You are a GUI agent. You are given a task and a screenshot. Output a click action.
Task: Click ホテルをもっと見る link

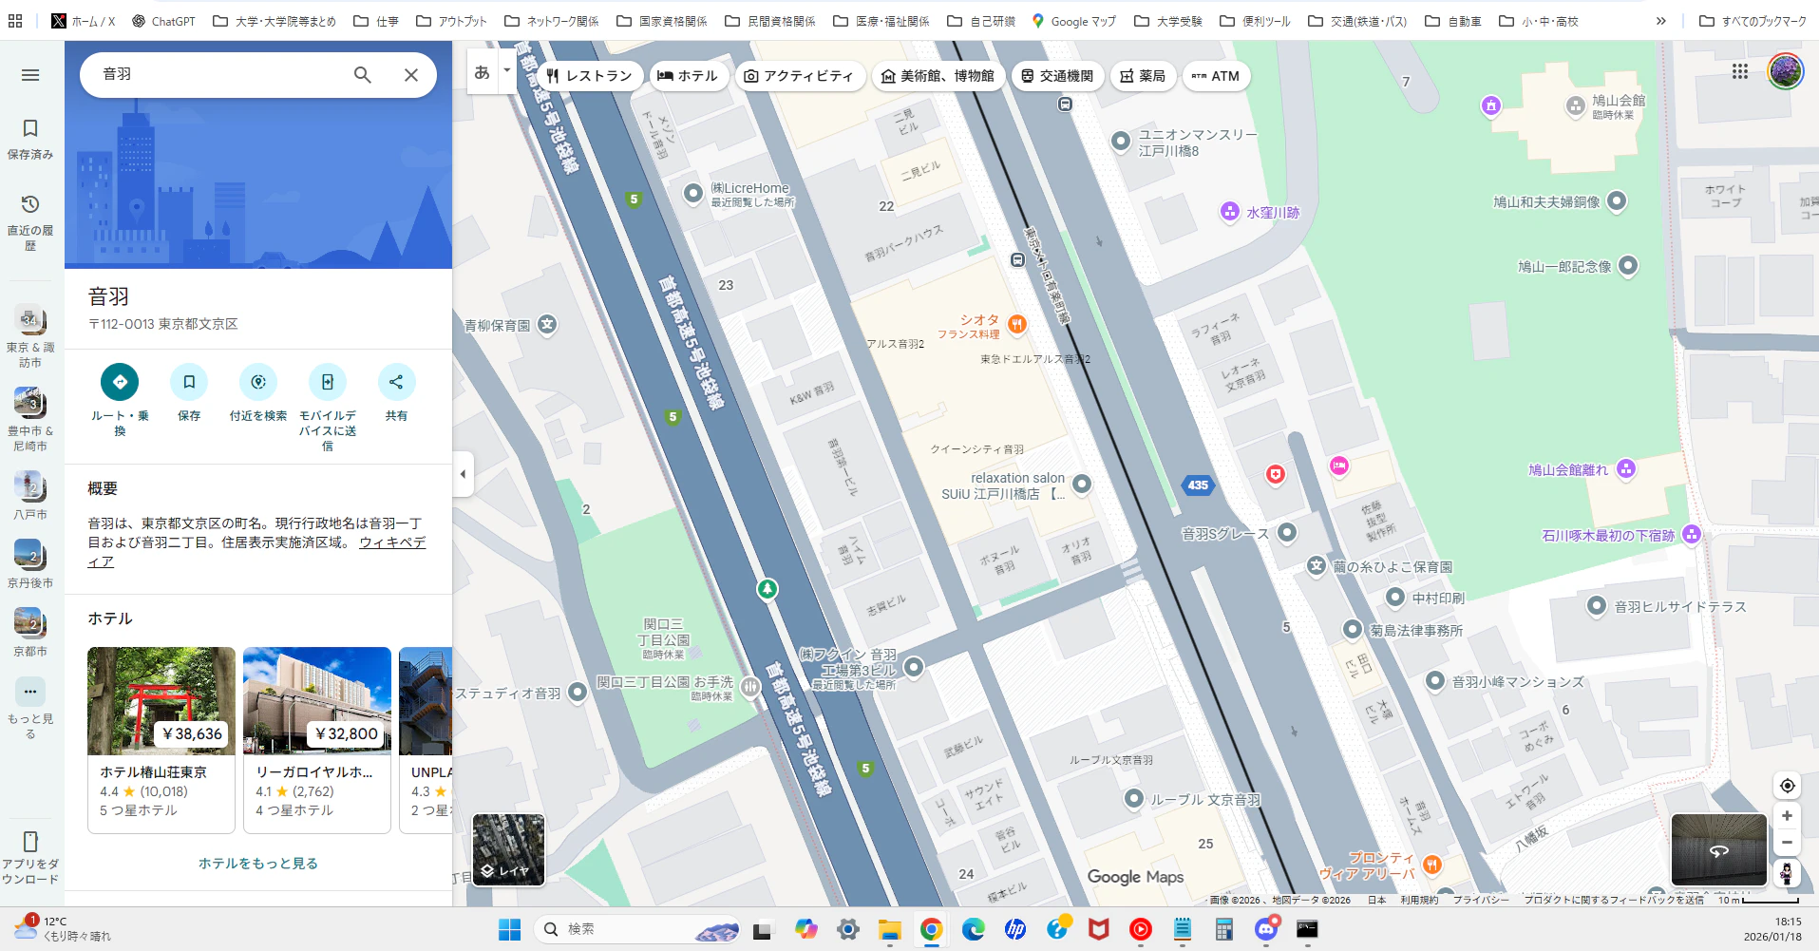(x=258, y=864)
